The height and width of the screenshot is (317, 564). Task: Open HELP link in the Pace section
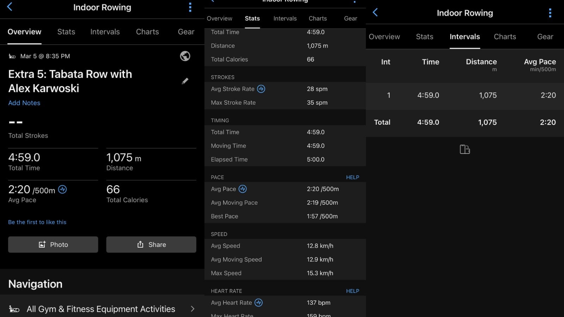coord(352,177)
